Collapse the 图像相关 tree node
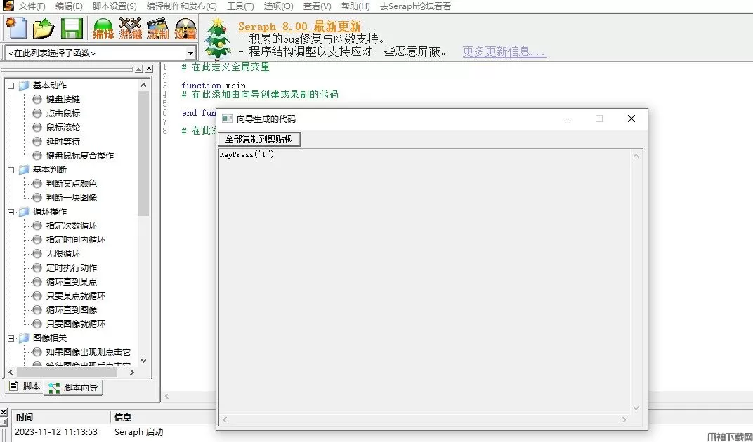The image size is (753, 442). click(x=11, y=338)
